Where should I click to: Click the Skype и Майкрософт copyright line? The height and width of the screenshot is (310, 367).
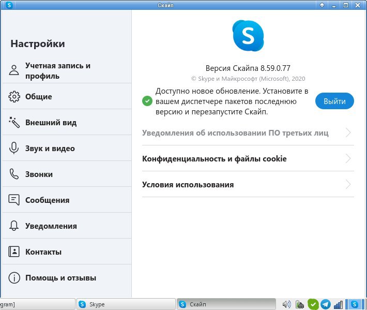248,79
